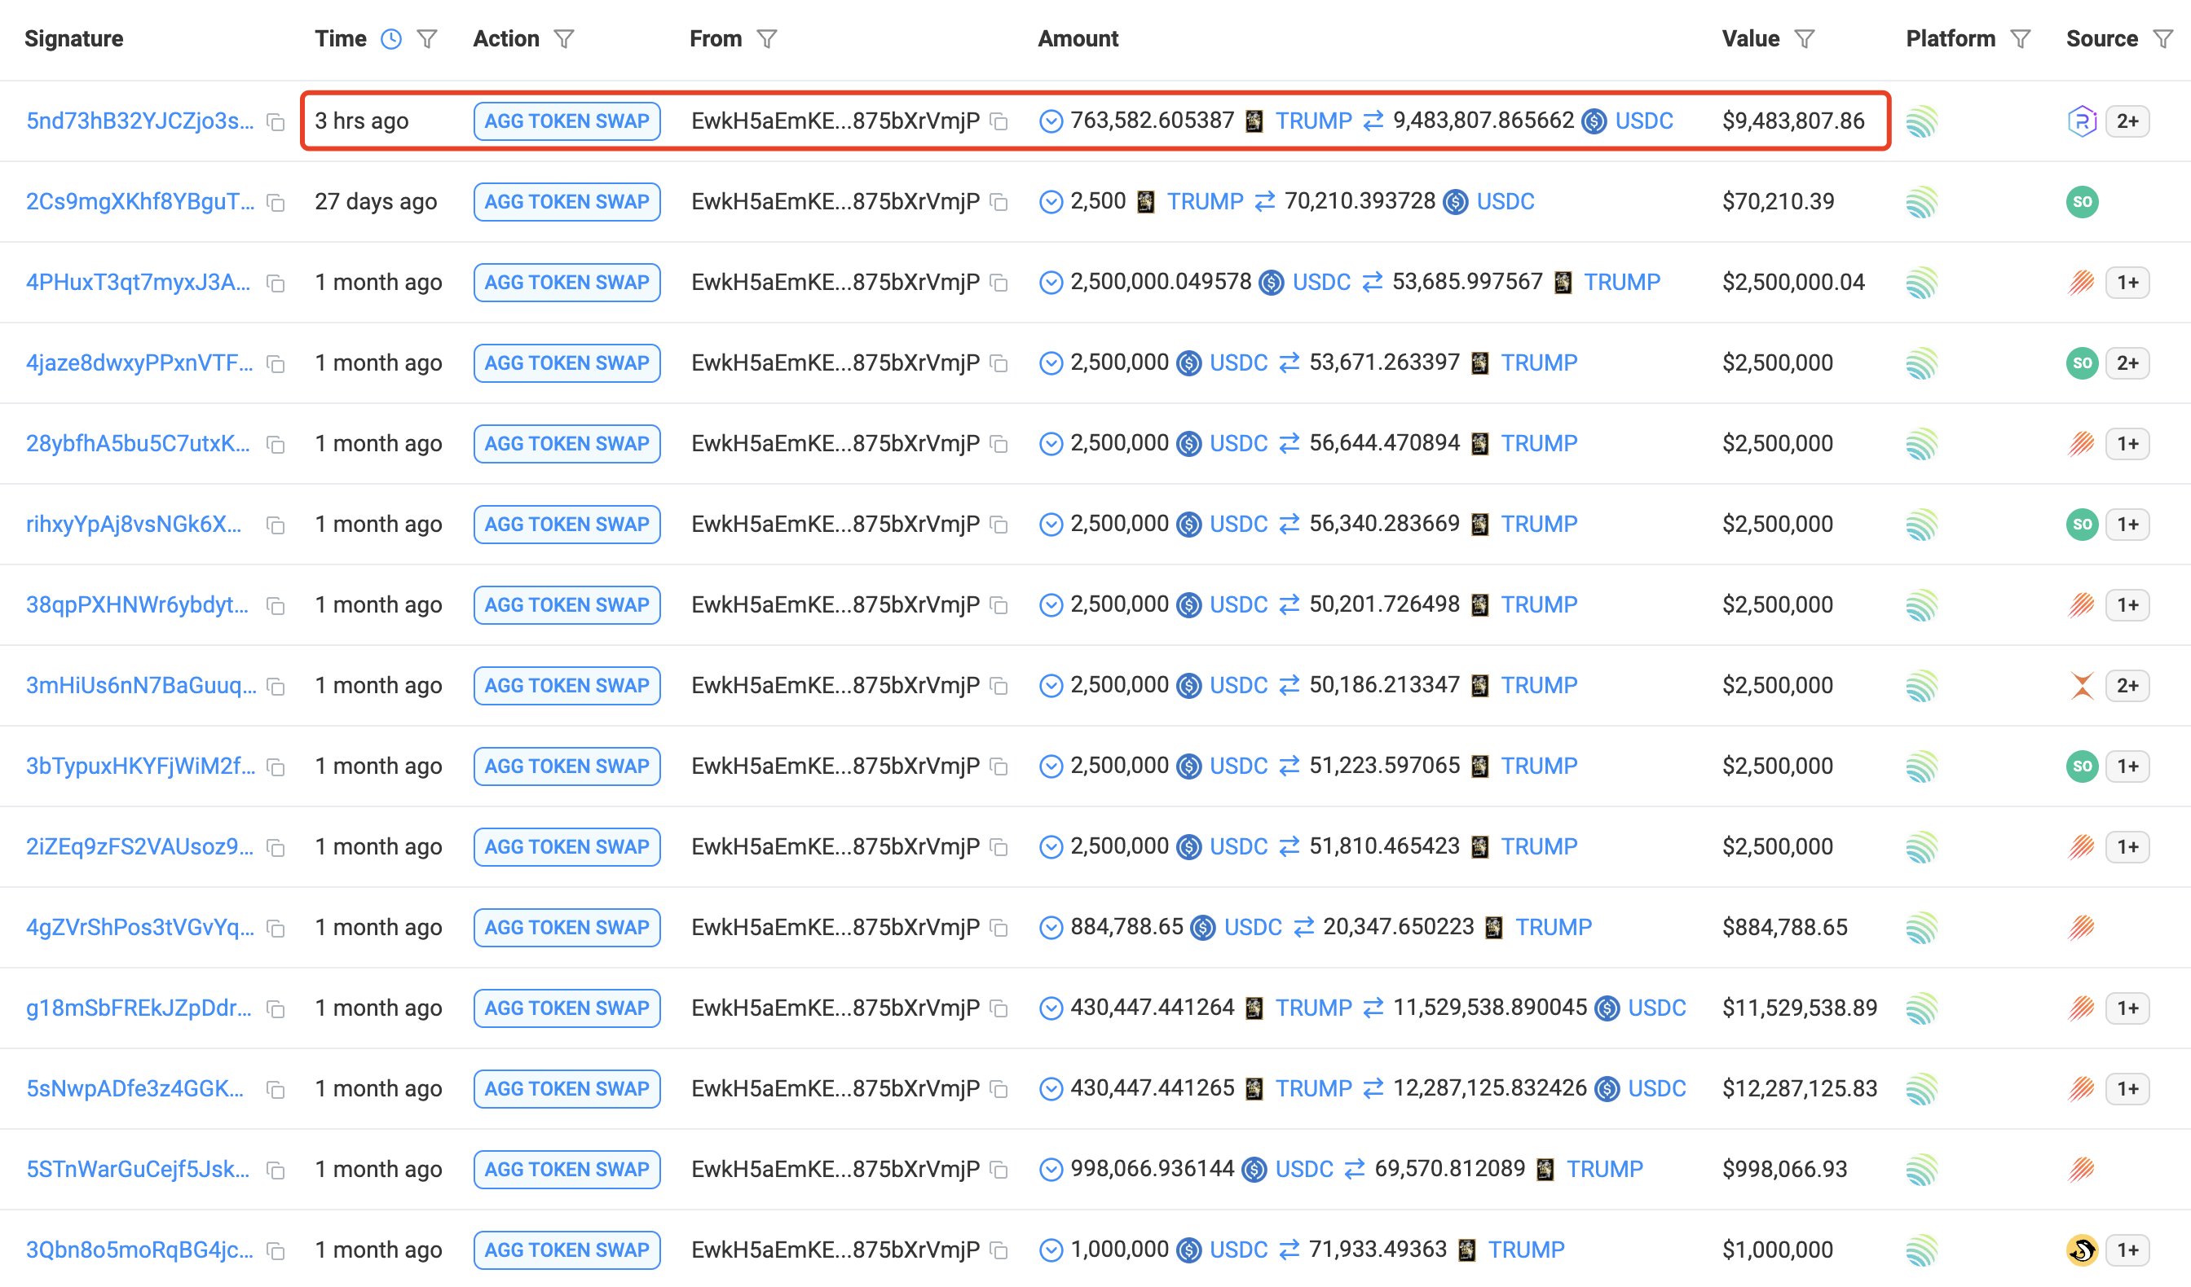Click the Platform column filter icon

coord(2021,39)
